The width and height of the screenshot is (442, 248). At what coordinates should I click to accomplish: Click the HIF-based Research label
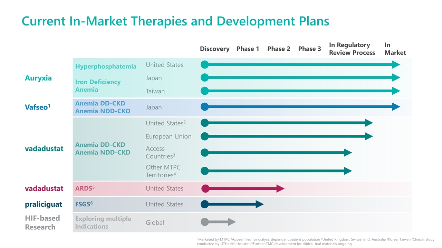(42, 223)
